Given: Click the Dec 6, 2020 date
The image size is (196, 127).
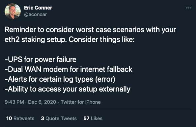Looking at the screenshot, I should pyautogui.click(x=42, y=102).
